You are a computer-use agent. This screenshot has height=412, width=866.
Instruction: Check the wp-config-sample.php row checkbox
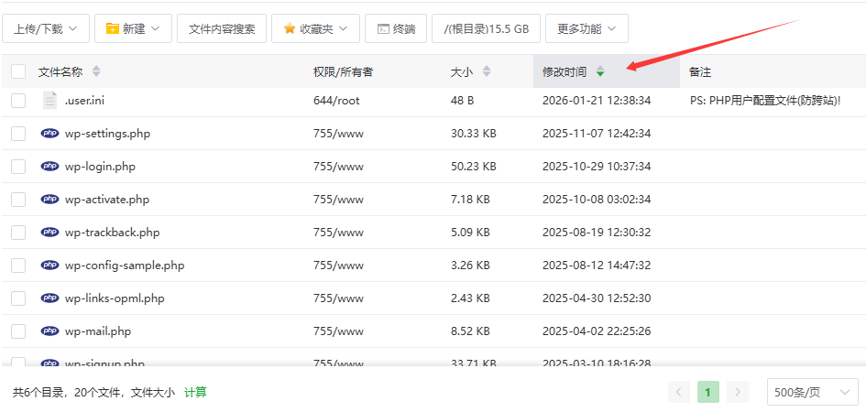click(x=18, y=266)
